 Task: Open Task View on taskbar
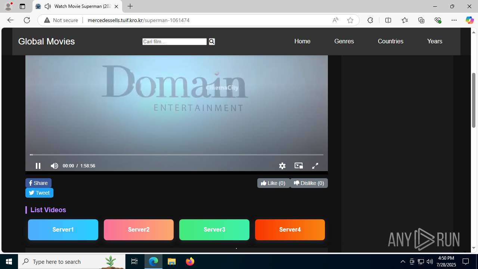tap(134, 262)
